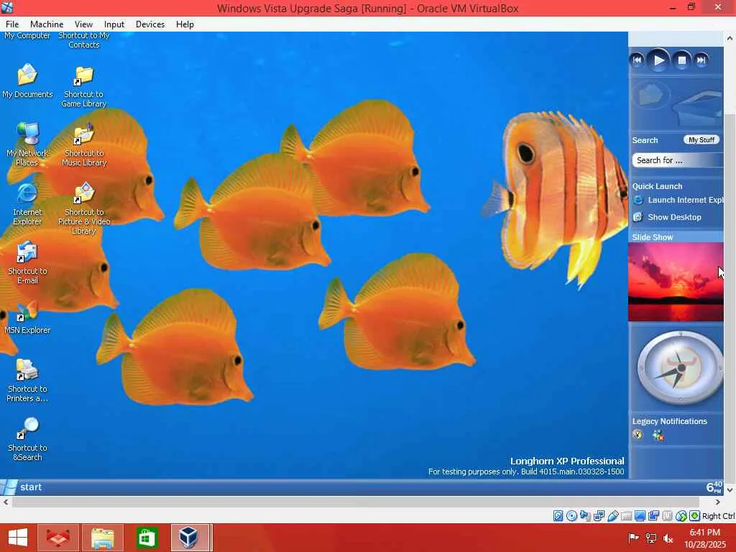
Task: Click VirtualBox shared folders status icon
Action: (x=626, y=516)
